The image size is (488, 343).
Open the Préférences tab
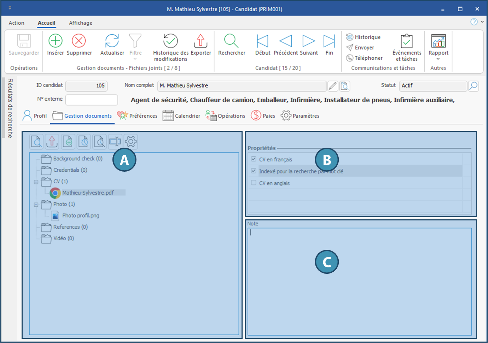pyautogui.click(x=137, y=116)
